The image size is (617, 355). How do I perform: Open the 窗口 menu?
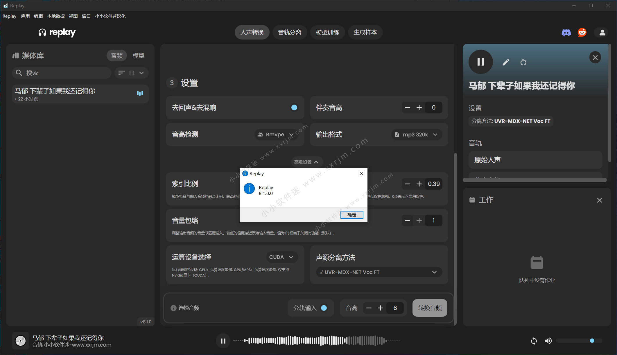click(86, 16)
